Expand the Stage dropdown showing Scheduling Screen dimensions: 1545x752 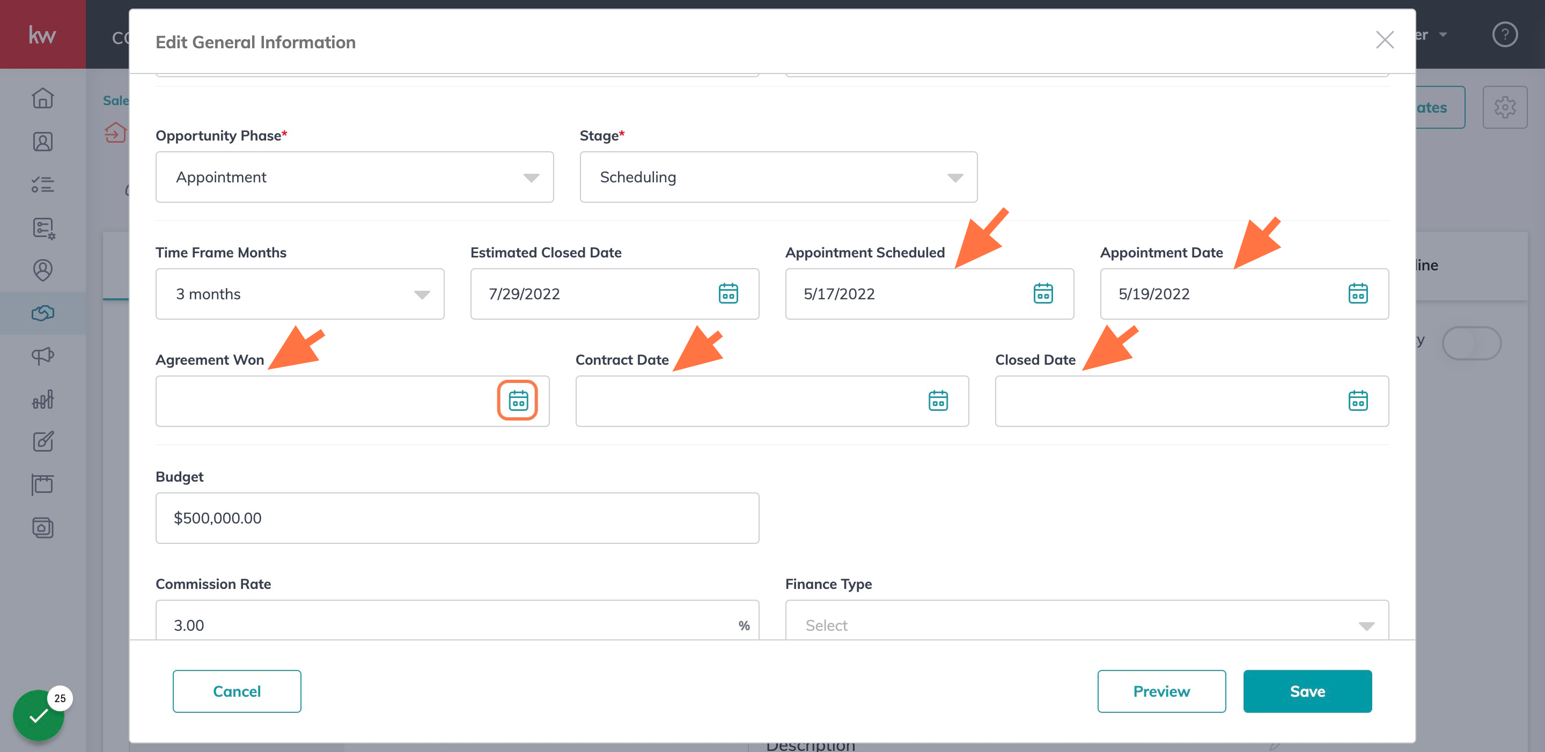pyautogui.click(x=778, y=177)
